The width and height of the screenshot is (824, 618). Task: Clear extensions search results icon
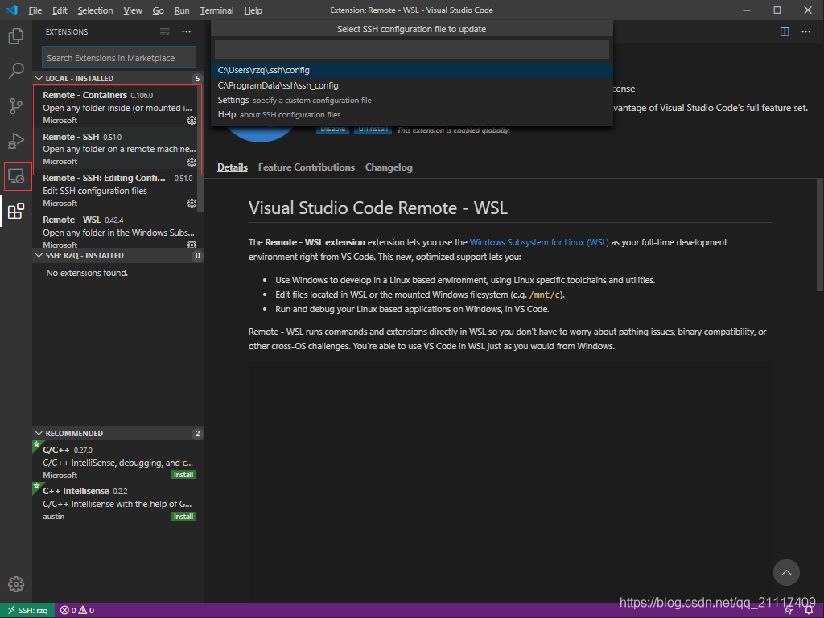coord(164,32)
